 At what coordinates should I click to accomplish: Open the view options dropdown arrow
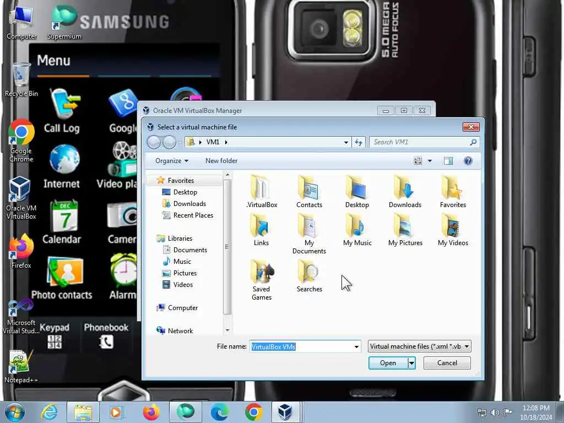(430, 161)
